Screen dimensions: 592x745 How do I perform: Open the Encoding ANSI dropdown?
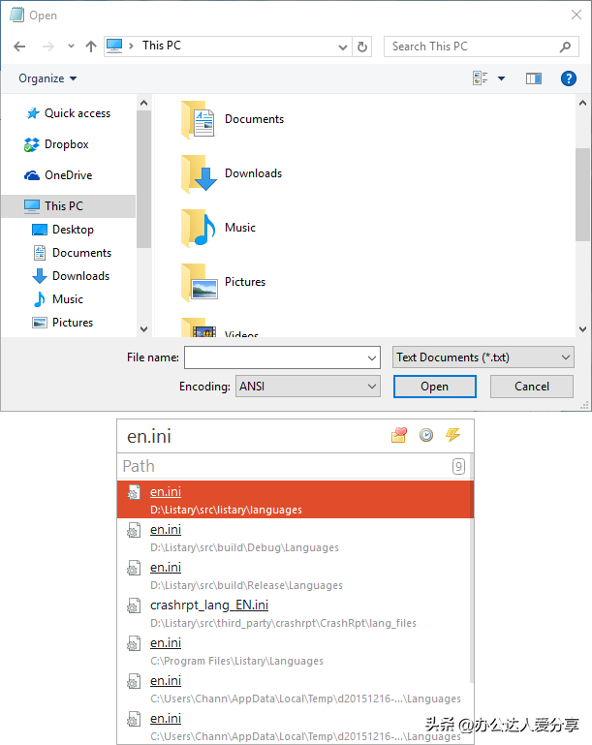tap(307, 387)
